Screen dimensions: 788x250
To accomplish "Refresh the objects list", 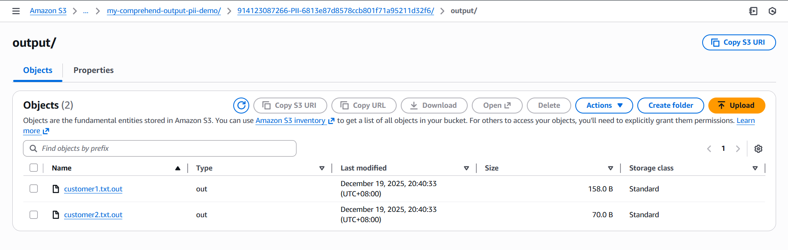I will click(241, 105).
